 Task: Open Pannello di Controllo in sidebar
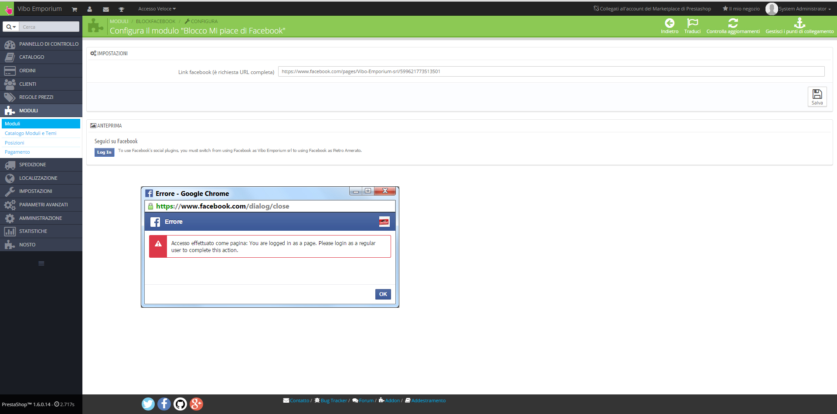[x=41, y=44]
